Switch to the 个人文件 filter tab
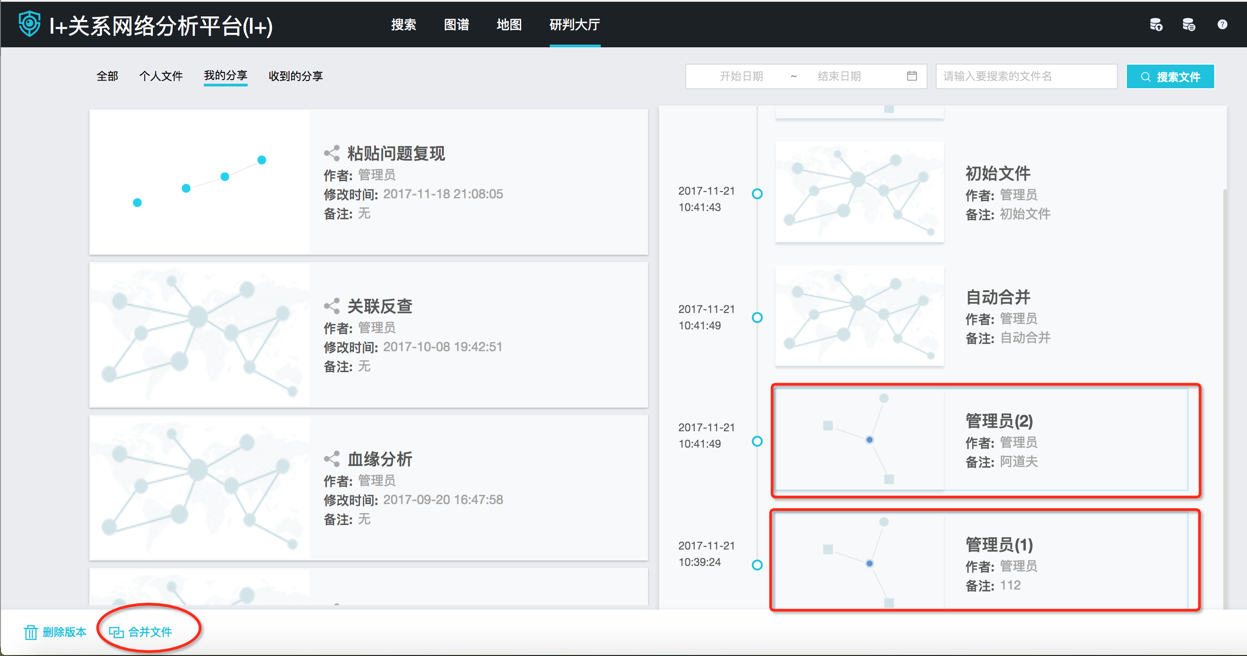1247x656 pixels. point(161,76)
